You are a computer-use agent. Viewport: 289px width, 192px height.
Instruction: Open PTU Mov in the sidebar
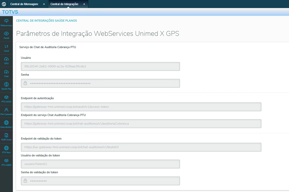click(6, 150)
